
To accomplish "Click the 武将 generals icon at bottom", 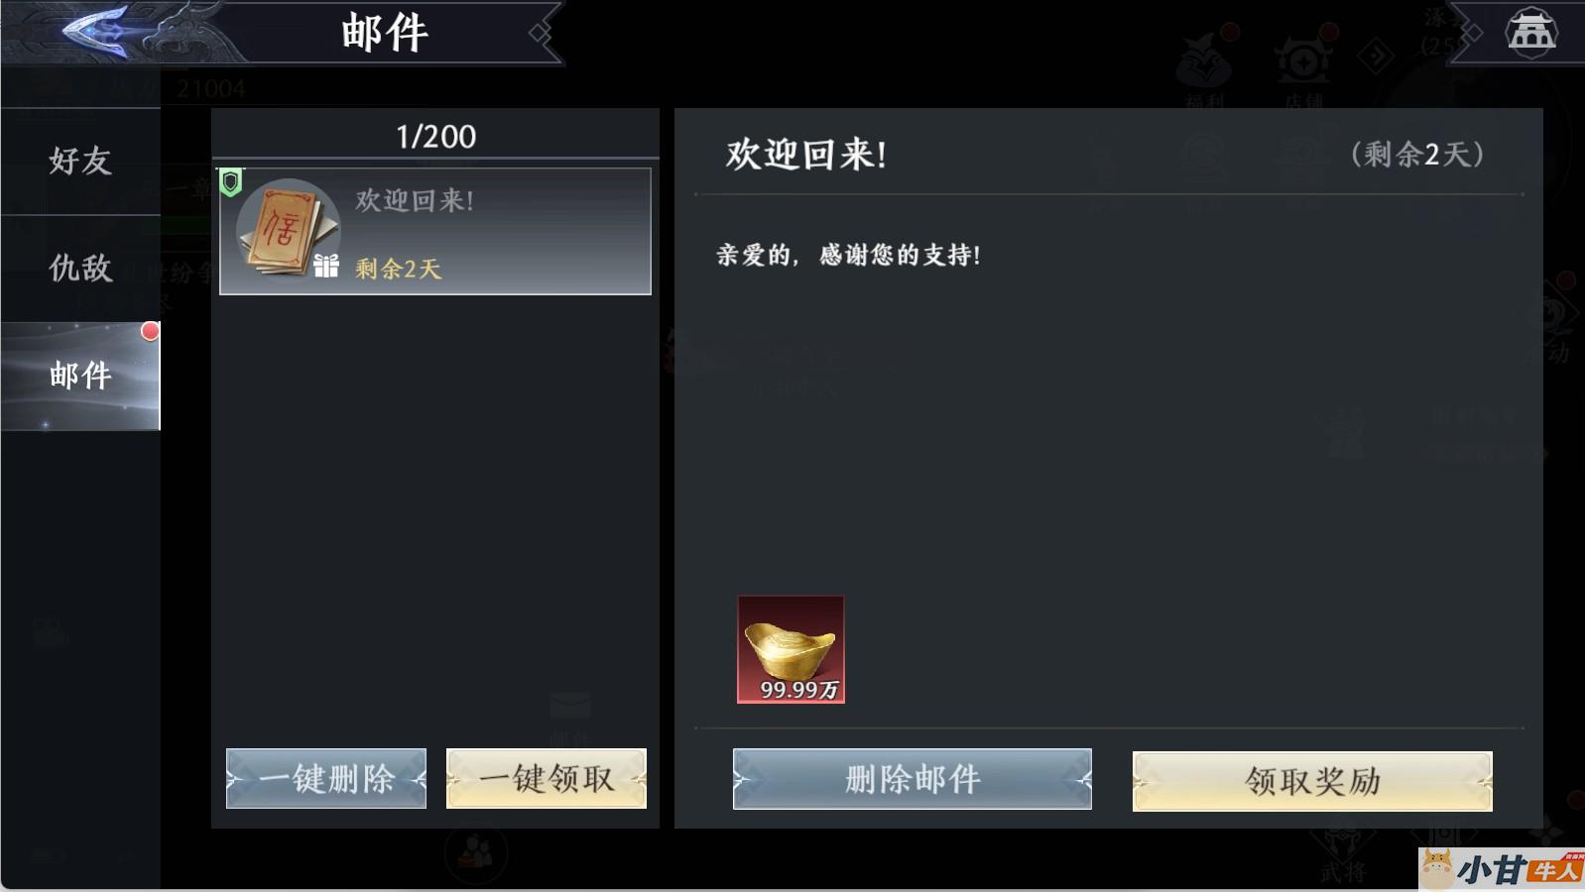I will pos(1343,854).
